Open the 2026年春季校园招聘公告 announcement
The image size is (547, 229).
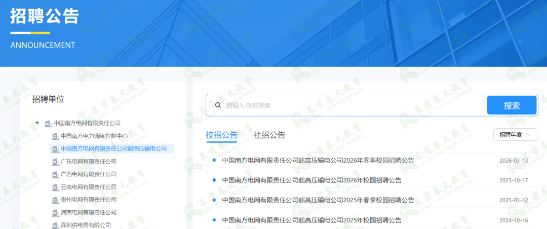[x=372, y=161]
